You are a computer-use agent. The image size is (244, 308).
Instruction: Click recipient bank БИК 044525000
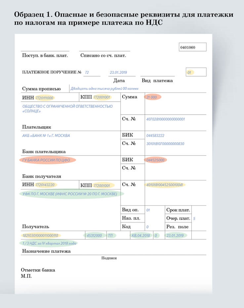pyautogui.click(x=155, y=160)
